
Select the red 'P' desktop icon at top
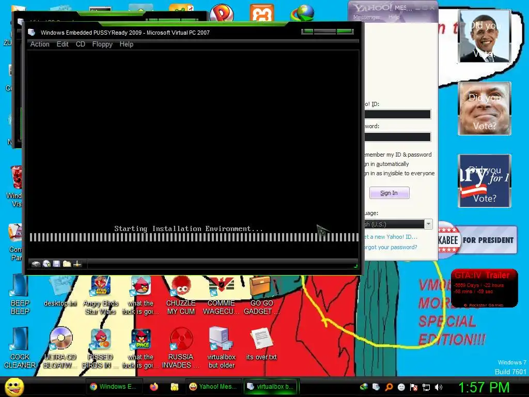pos(221,13)
